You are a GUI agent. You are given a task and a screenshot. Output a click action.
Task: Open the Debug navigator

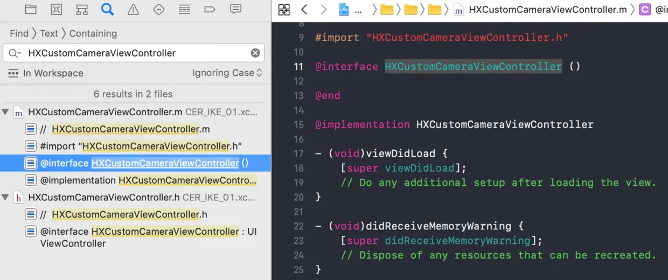tap(184, 9)
